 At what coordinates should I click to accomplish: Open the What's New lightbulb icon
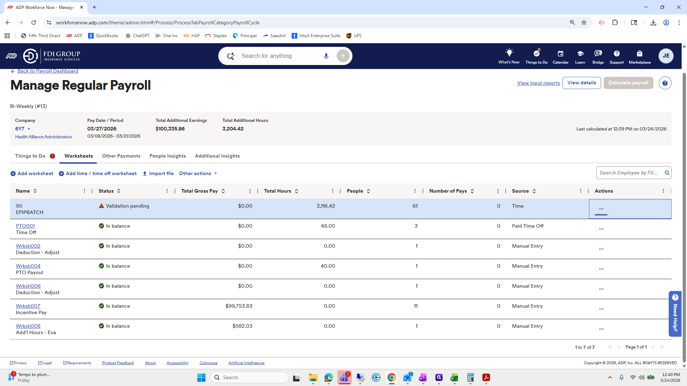pyautogui.click(x=509, y=53)
